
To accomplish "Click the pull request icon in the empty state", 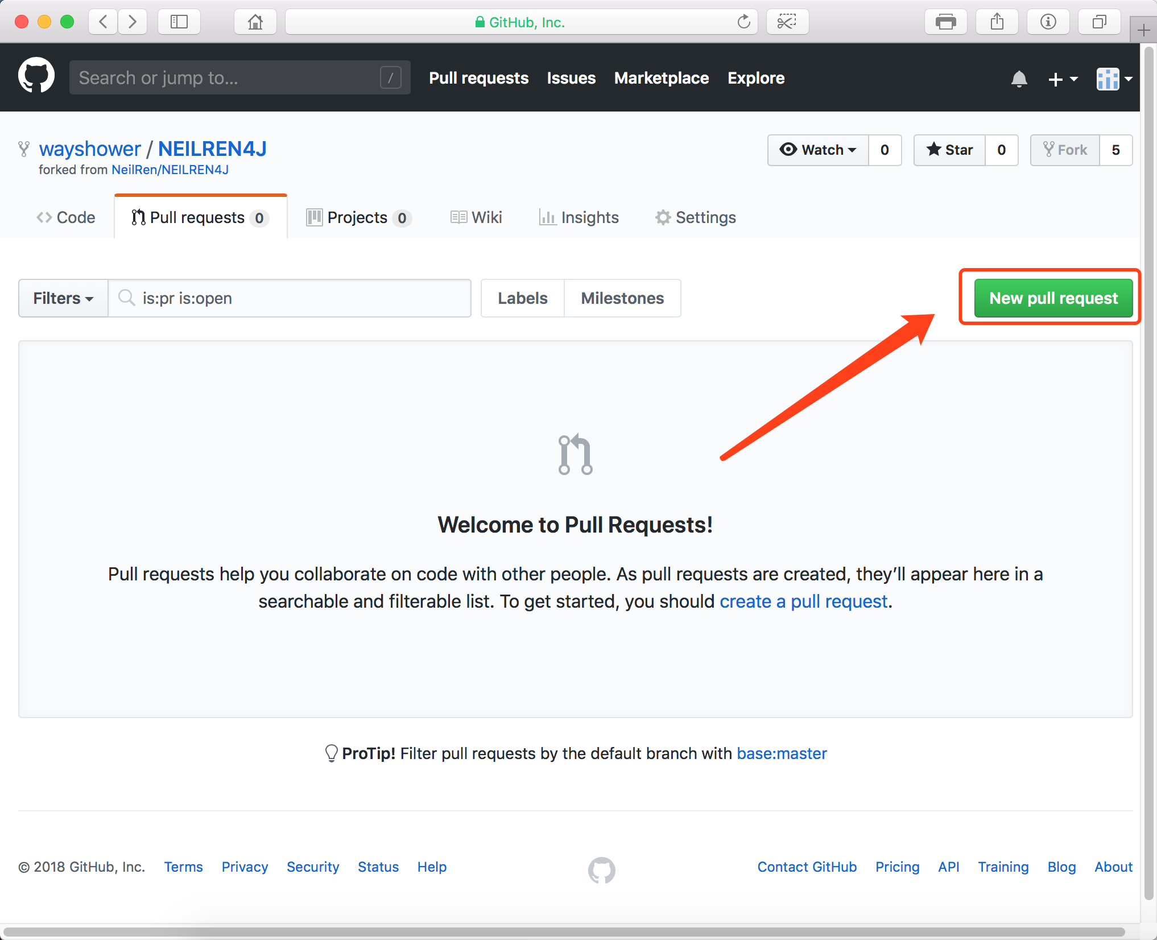I will [575, 454].
